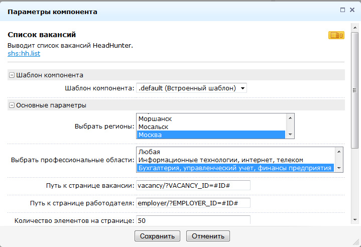
Task: Collapse the Шаблон компонента section
Action: pyautogui.click(x=12, y=75)
